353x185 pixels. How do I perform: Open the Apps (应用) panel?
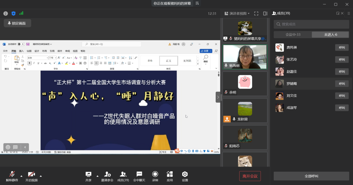(x=170, y=174)
